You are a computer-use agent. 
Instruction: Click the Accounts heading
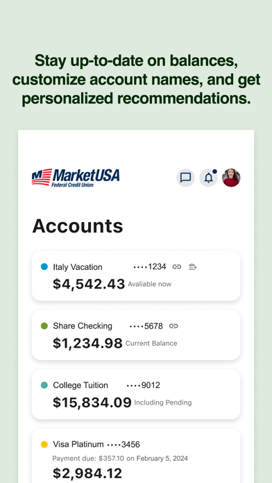click(78, 226)
